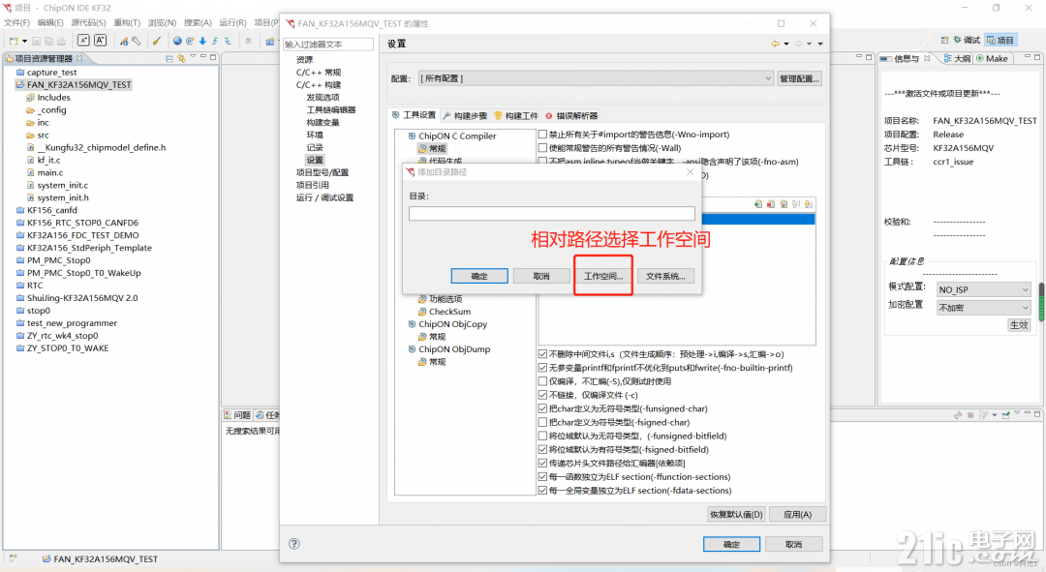Viewport: 1046px width, 572px height.
Task: Toggle 仅编译,不汇编(-S) checkbox
Action: [542, 381]
